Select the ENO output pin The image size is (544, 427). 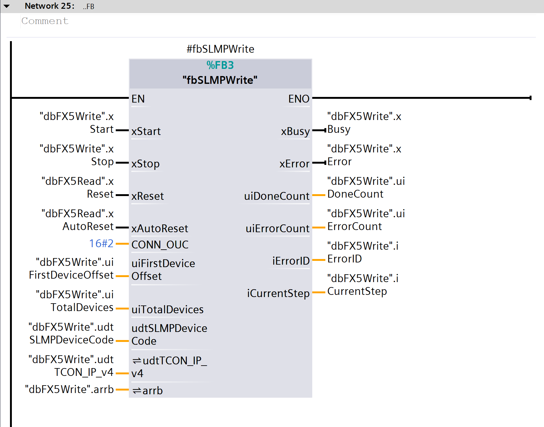[299, 99]
